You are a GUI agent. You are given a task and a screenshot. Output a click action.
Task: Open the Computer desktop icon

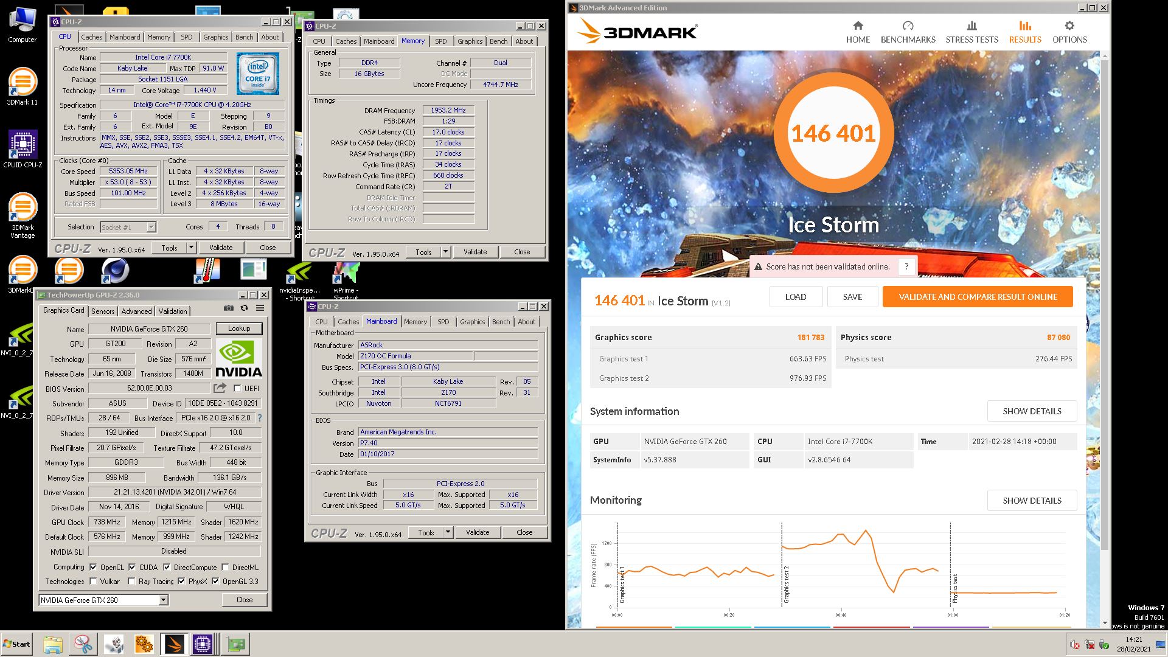[23, 24]
